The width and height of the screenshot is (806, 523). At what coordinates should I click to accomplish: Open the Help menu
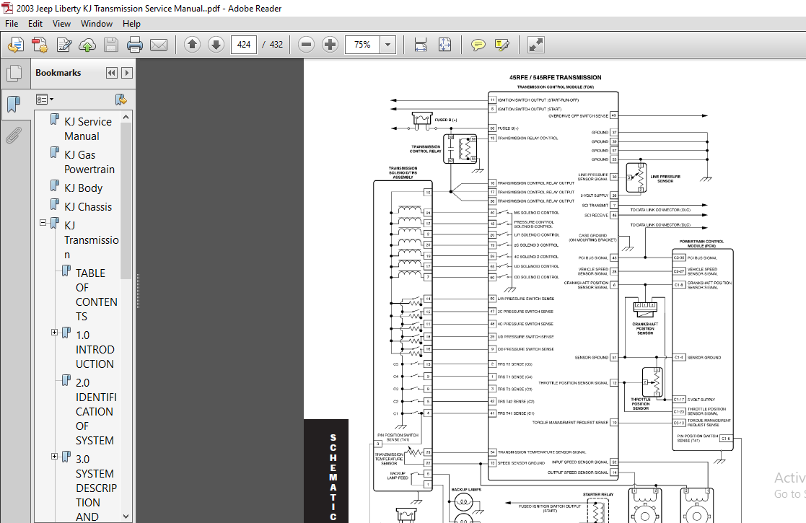point(131,24)
